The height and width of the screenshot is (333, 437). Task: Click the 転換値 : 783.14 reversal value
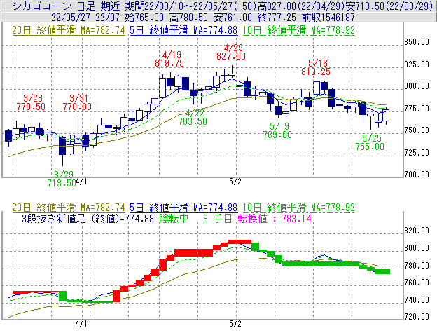(275, 218)
